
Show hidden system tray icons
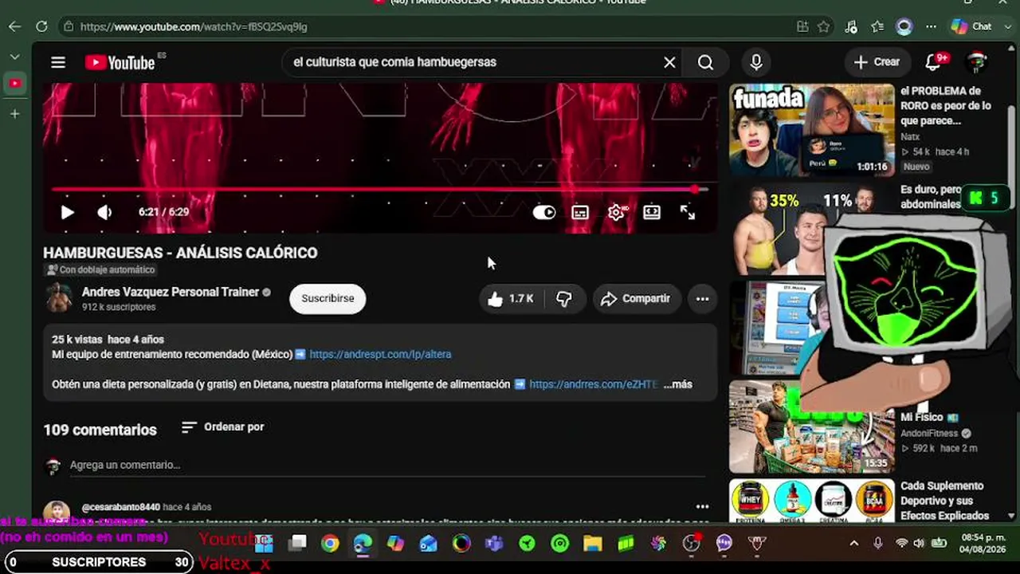coord(854,544)
